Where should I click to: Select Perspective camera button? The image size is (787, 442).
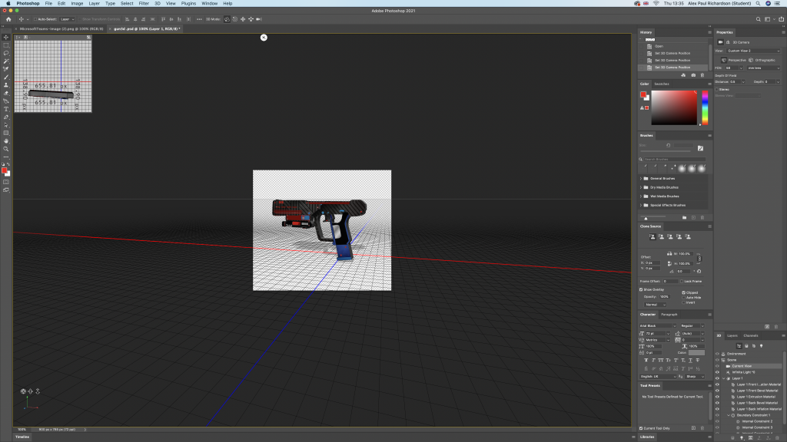[734, 60]
